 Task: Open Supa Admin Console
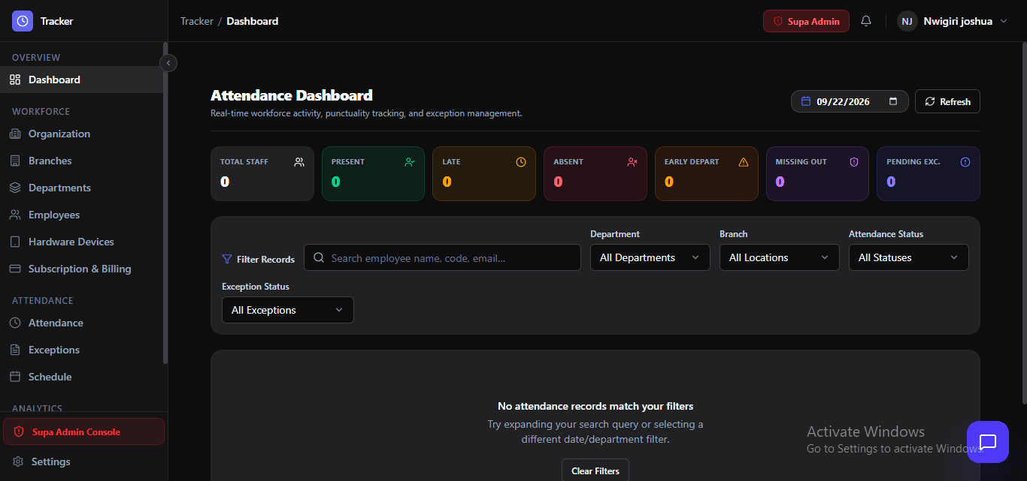[x=83, y=431]
